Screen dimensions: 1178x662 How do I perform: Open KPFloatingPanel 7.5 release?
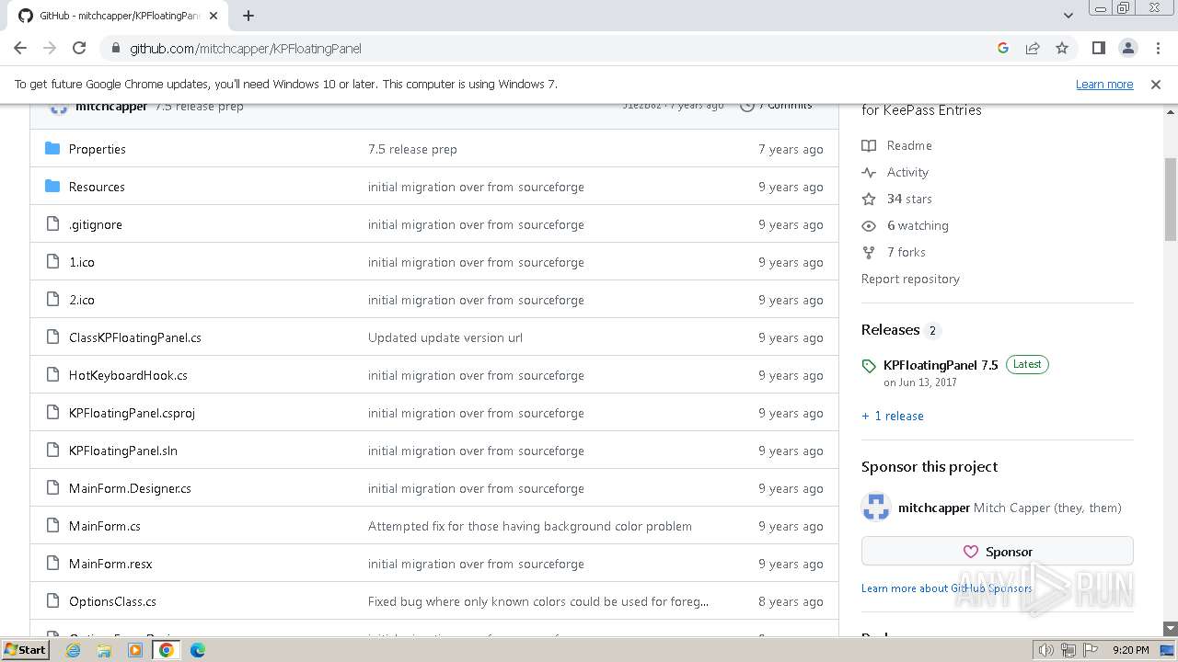pos(941,365)
